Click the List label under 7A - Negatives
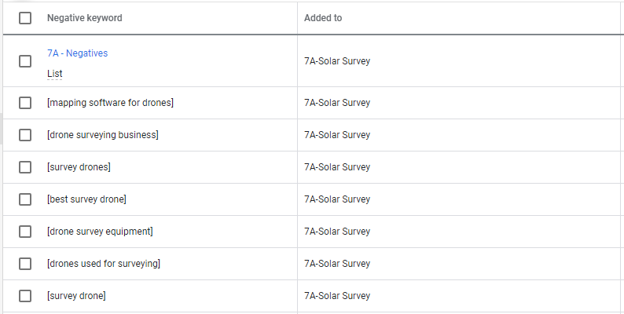Screen dimensions: 624x314 (x=54, y=74)
